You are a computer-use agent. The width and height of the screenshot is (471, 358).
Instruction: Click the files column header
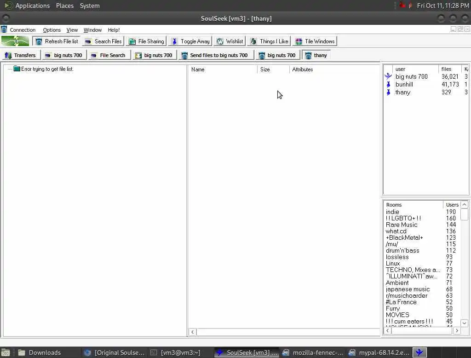tap(450, 69)
